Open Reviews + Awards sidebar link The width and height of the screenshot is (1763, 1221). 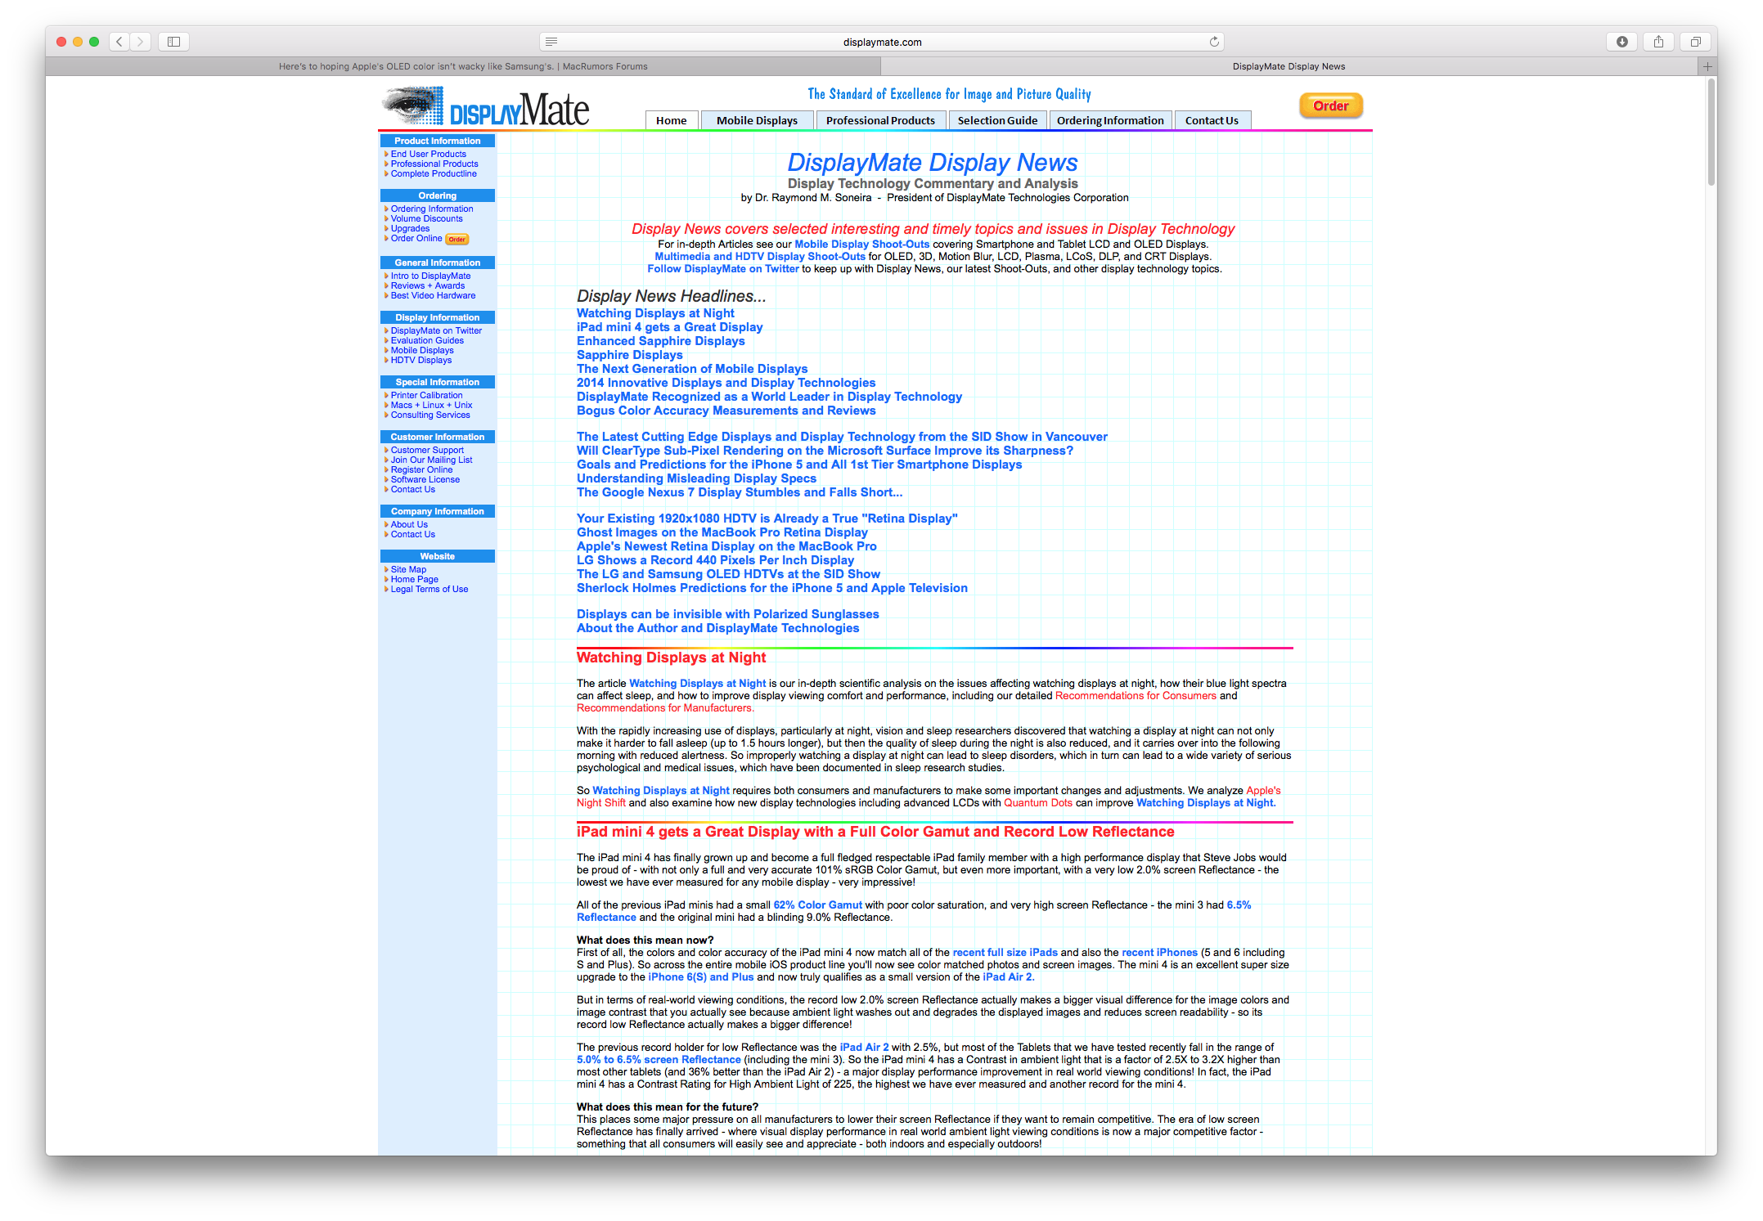click(x=427, y=285)
